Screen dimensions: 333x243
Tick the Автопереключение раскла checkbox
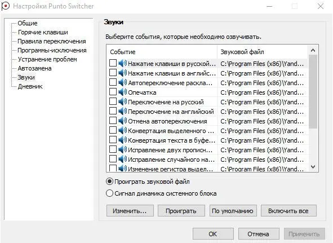pos(113,82)
